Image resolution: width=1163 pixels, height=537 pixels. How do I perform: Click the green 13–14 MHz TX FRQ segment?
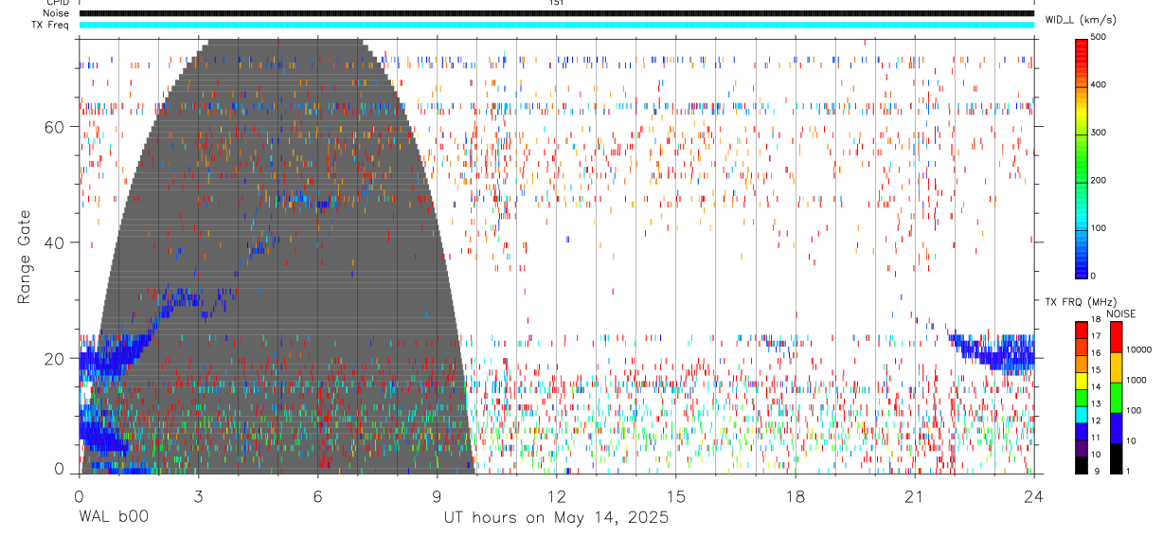point(1082,398)
